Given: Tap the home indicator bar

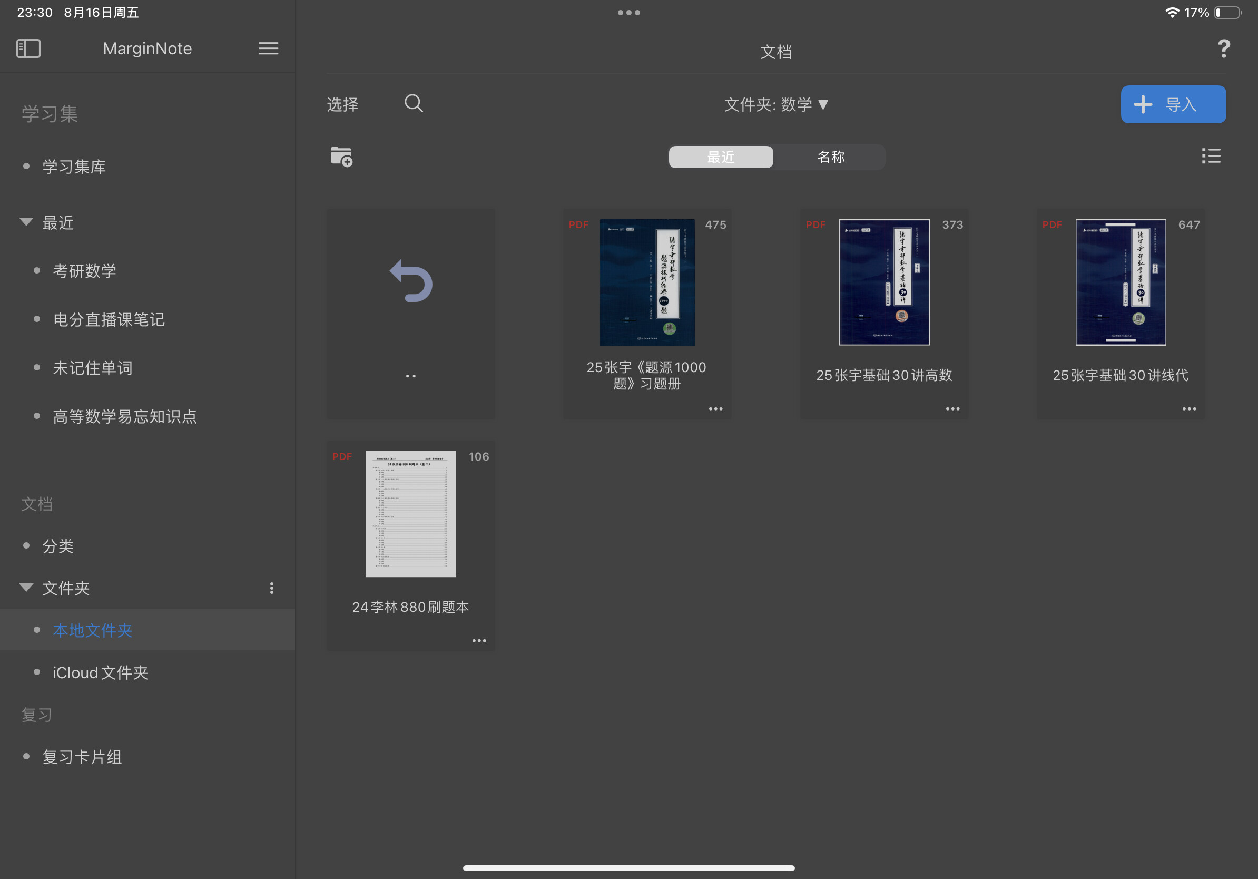Looking at the screenshot, I should tap(628, 867).
